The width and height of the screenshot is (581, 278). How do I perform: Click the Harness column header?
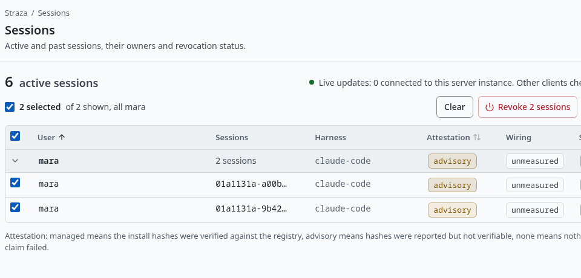330,137
